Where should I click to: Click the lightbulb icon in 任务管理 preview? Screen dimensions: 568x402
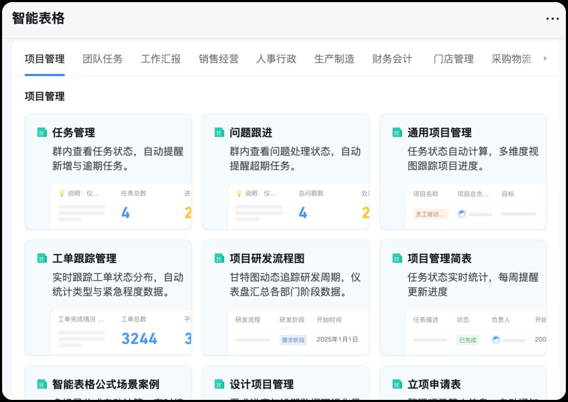point(62,194)
